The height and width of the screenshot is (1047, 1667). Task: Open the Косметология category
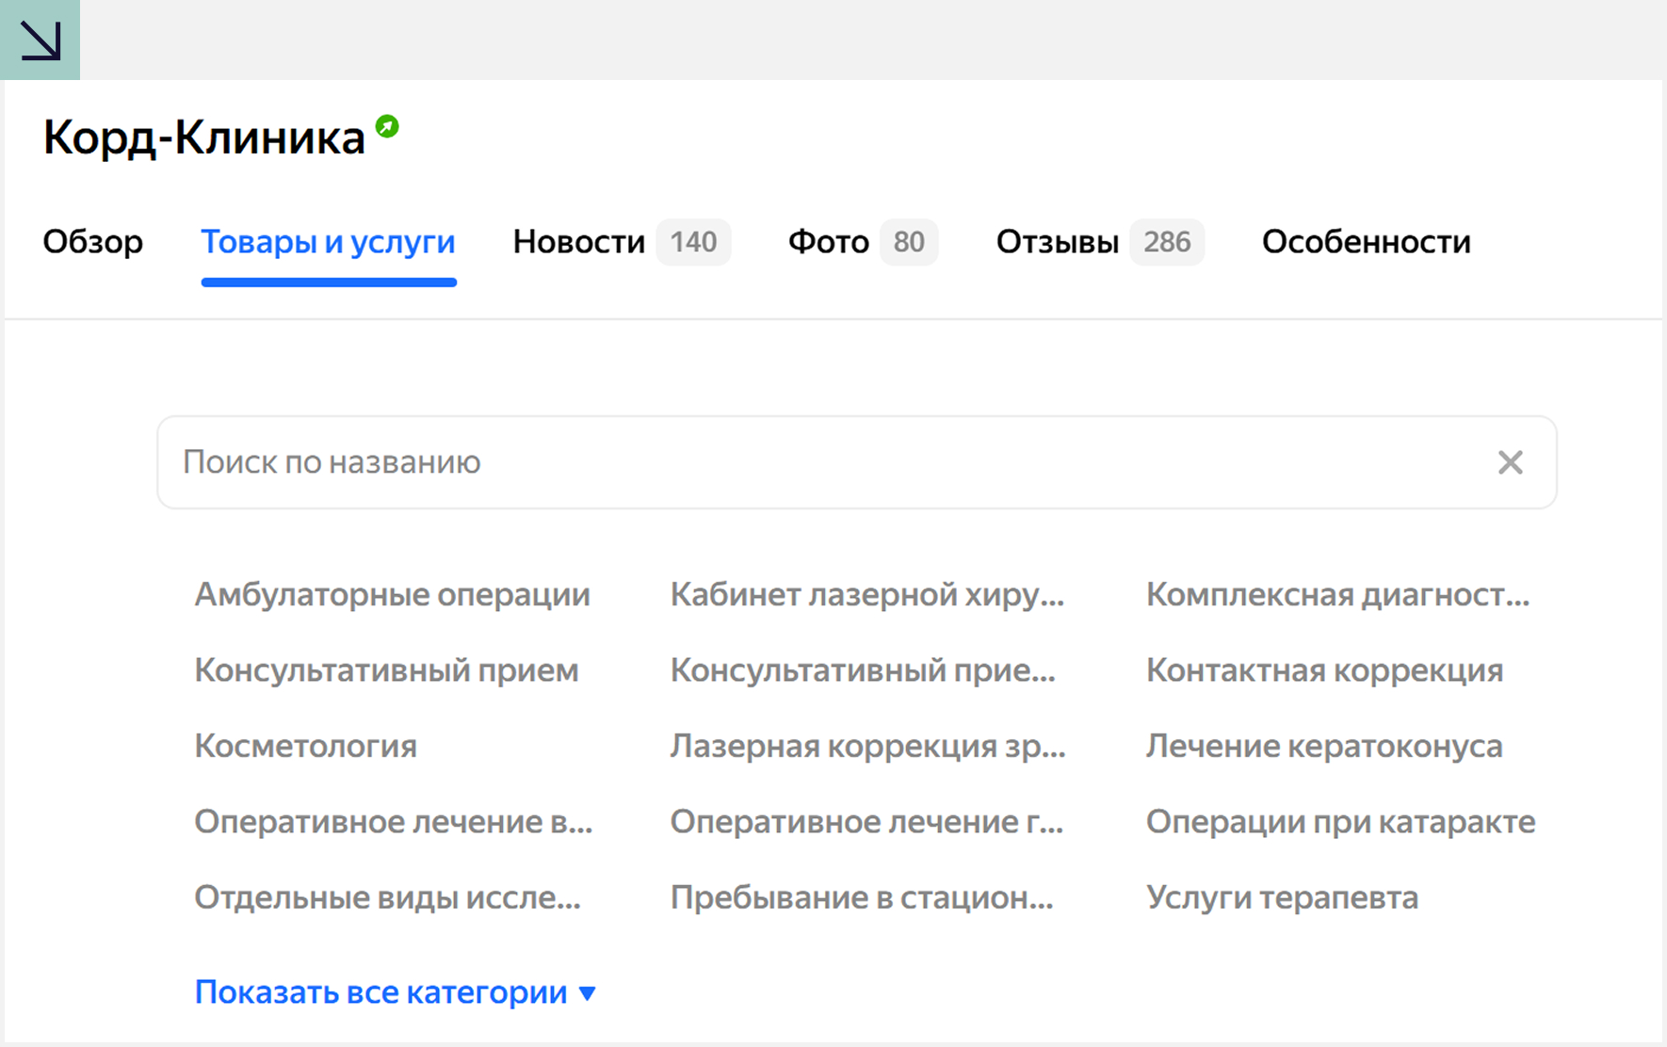coord(305,746)
